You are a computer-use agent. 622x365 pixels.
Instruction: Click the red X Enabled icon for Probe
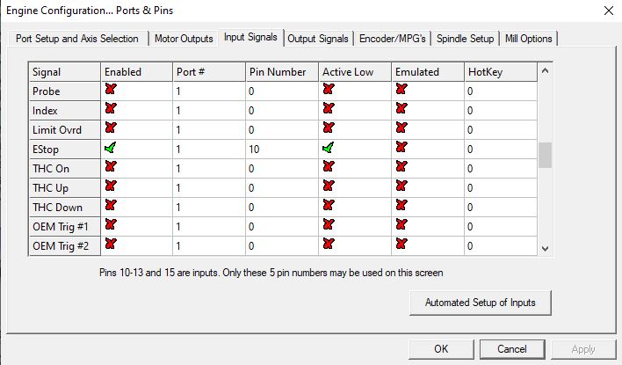pyautogui.click(x=111, y=90)
